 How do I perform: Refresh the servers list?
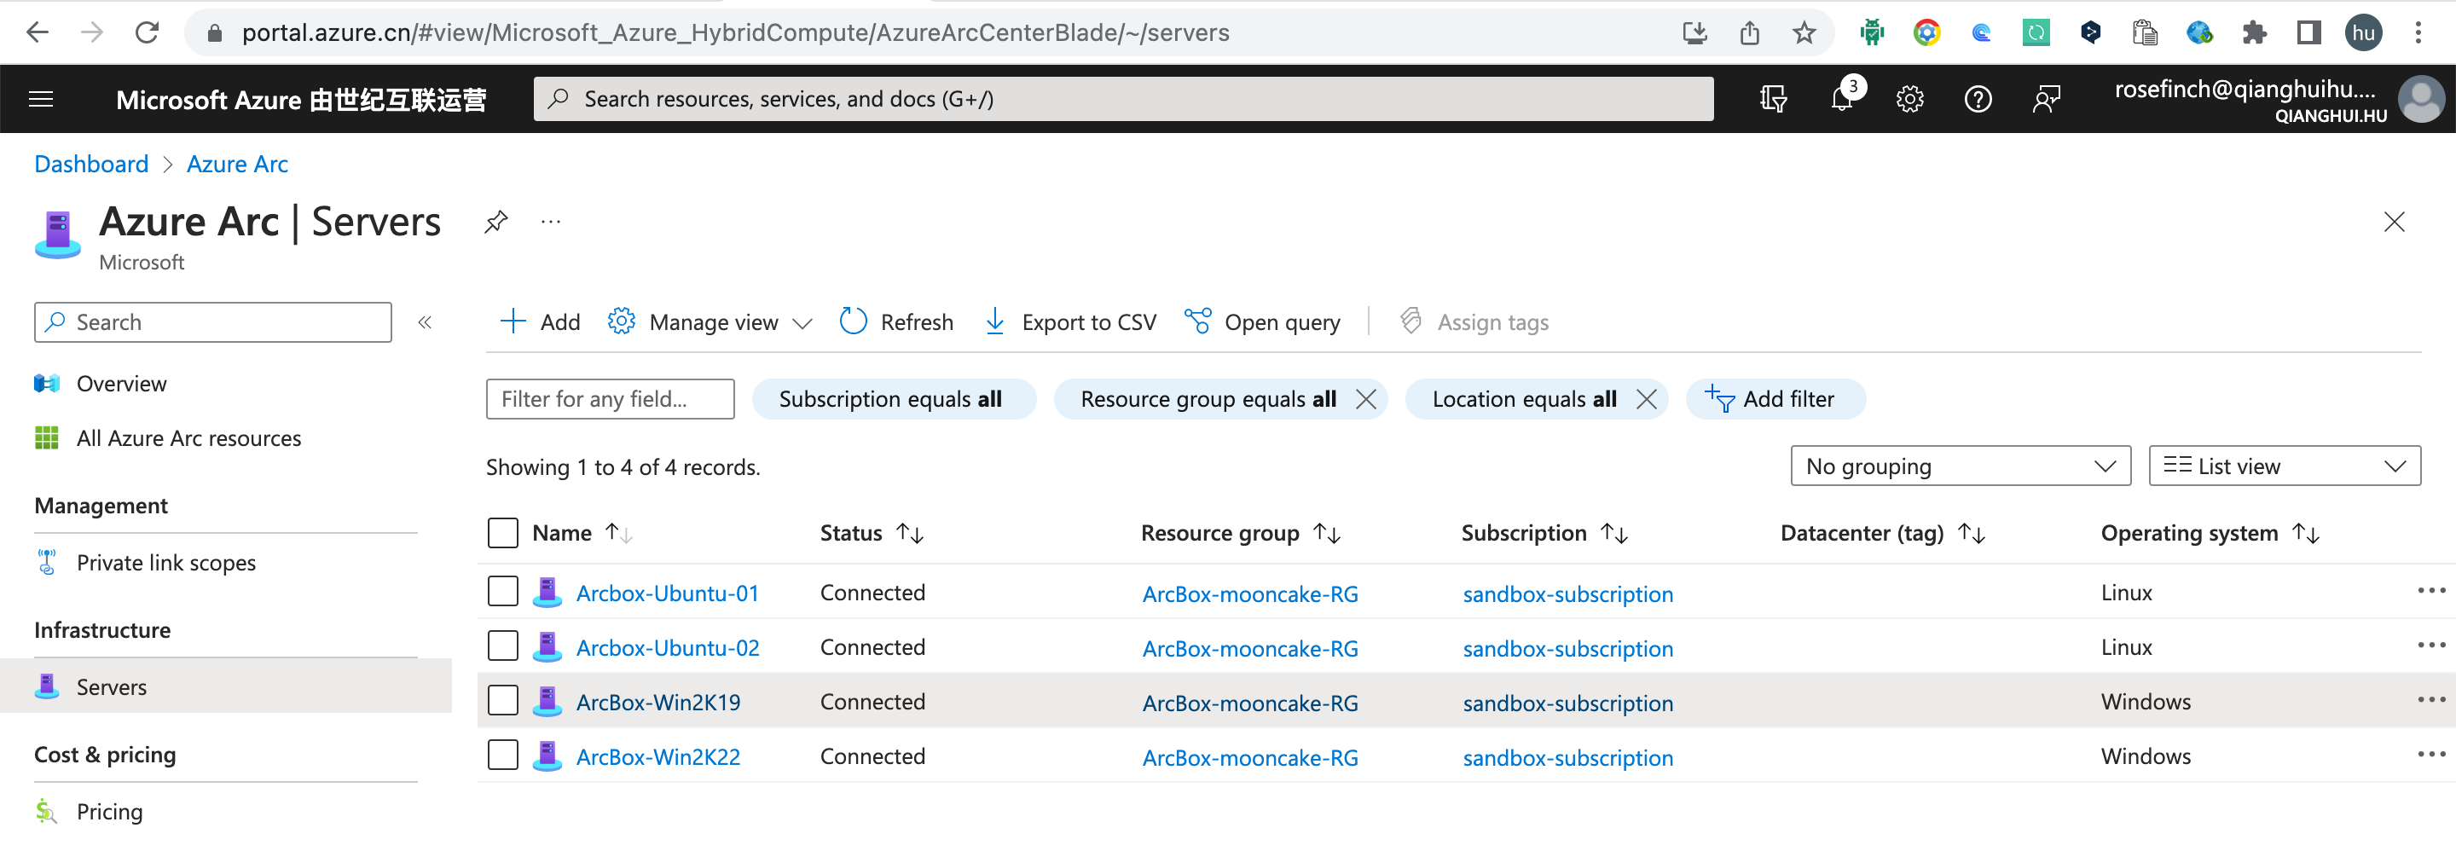896,321
